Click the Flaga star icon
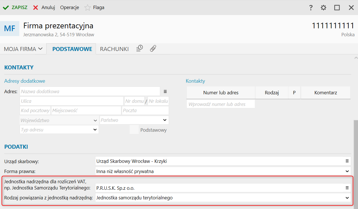Screen dimensions: 358x209 [87, 8]
